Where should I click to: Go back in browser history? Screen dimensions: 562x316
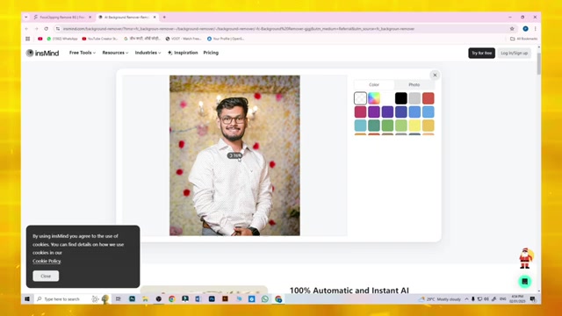click(26, 29)
